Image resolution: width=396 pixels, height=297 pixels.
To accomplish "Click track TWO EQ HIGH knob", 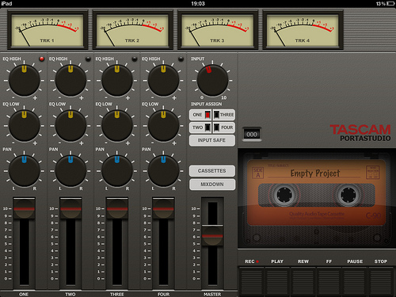I will click(70, 81).
